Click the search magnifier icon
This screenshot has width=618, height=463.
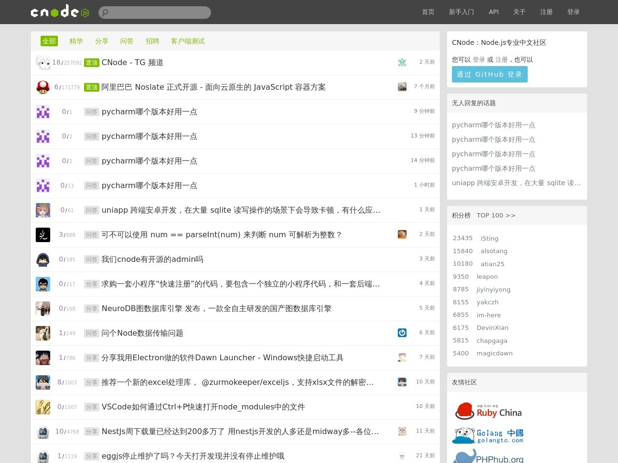click(105, 12)
